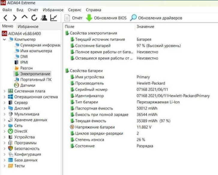218x175 pixels.
Task: Click the Обновления BIOS button label
Action: point(110,18)
